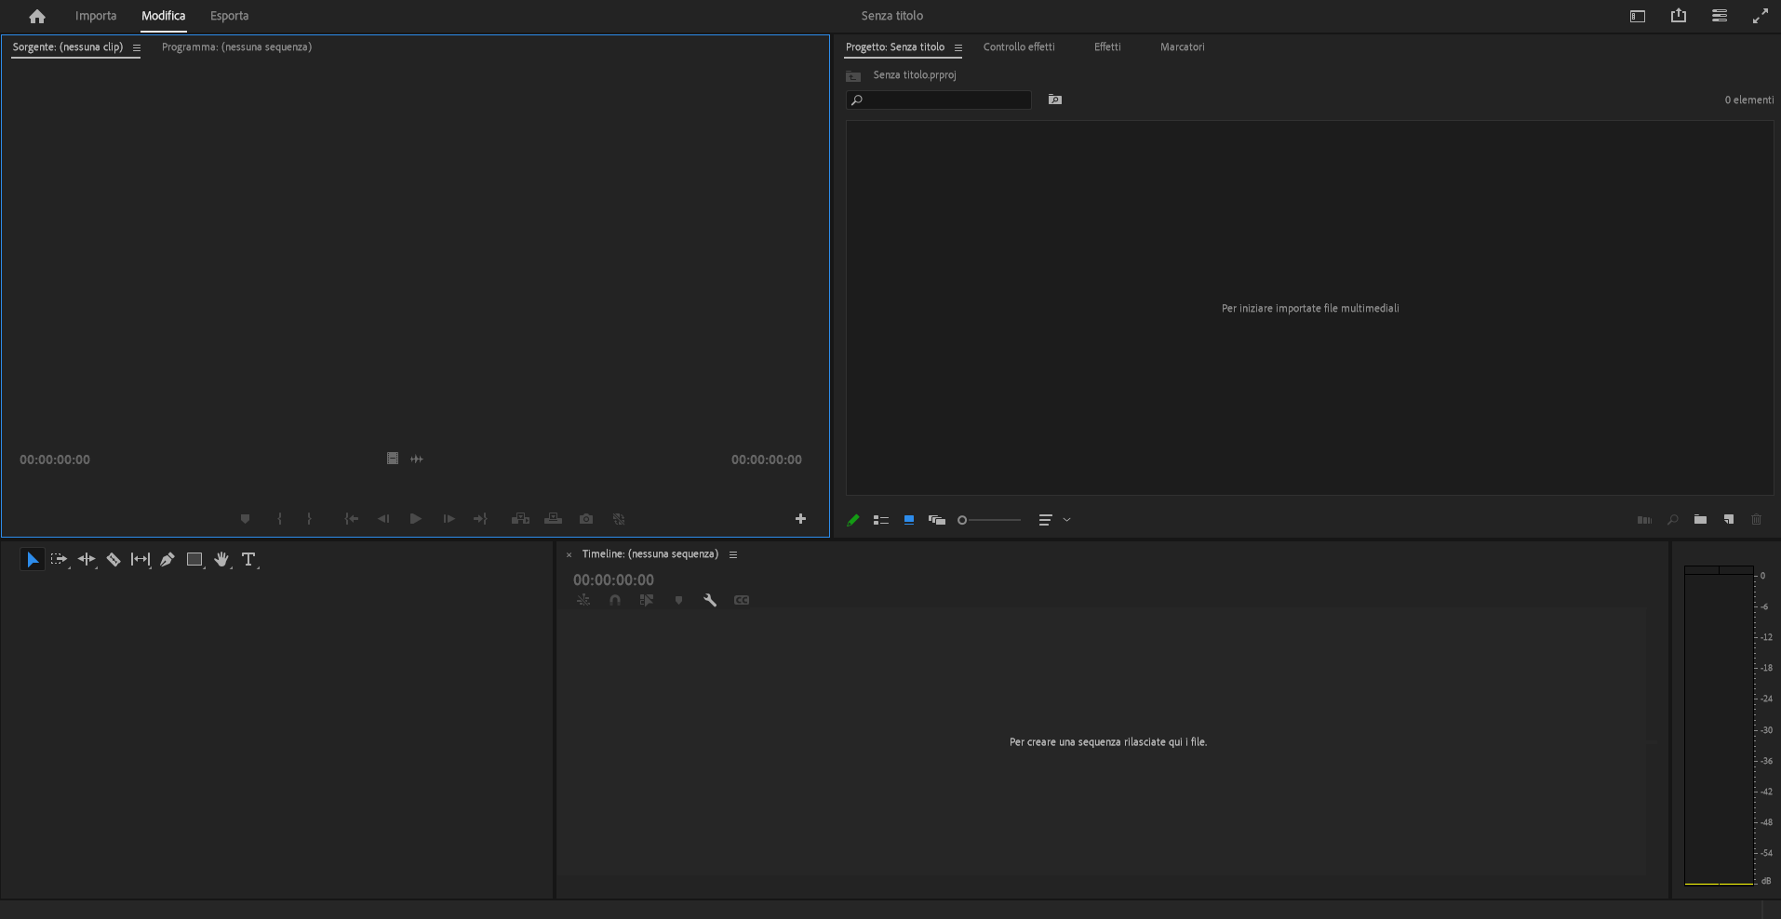Click the project search input field
Screen dimensions: 1781x919
pos(939,100)
